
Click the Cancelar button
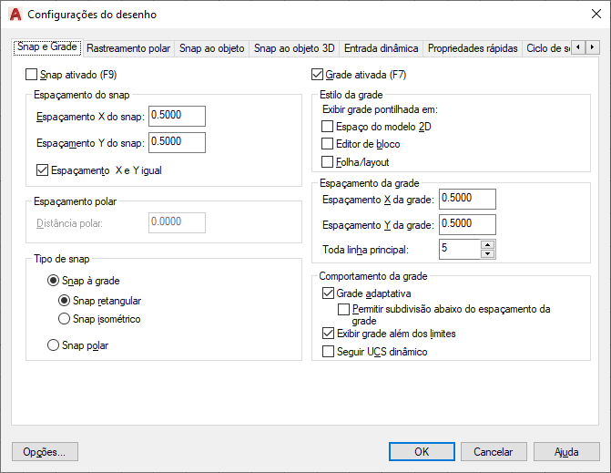point(494,451)
